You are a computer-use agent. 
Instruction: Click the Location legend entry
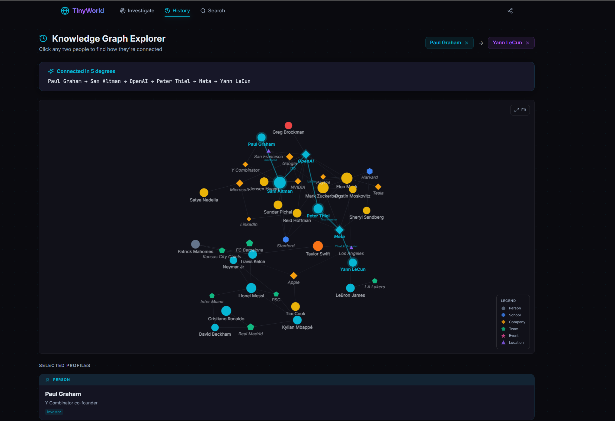pyautogui.click(x=512, y=343)
